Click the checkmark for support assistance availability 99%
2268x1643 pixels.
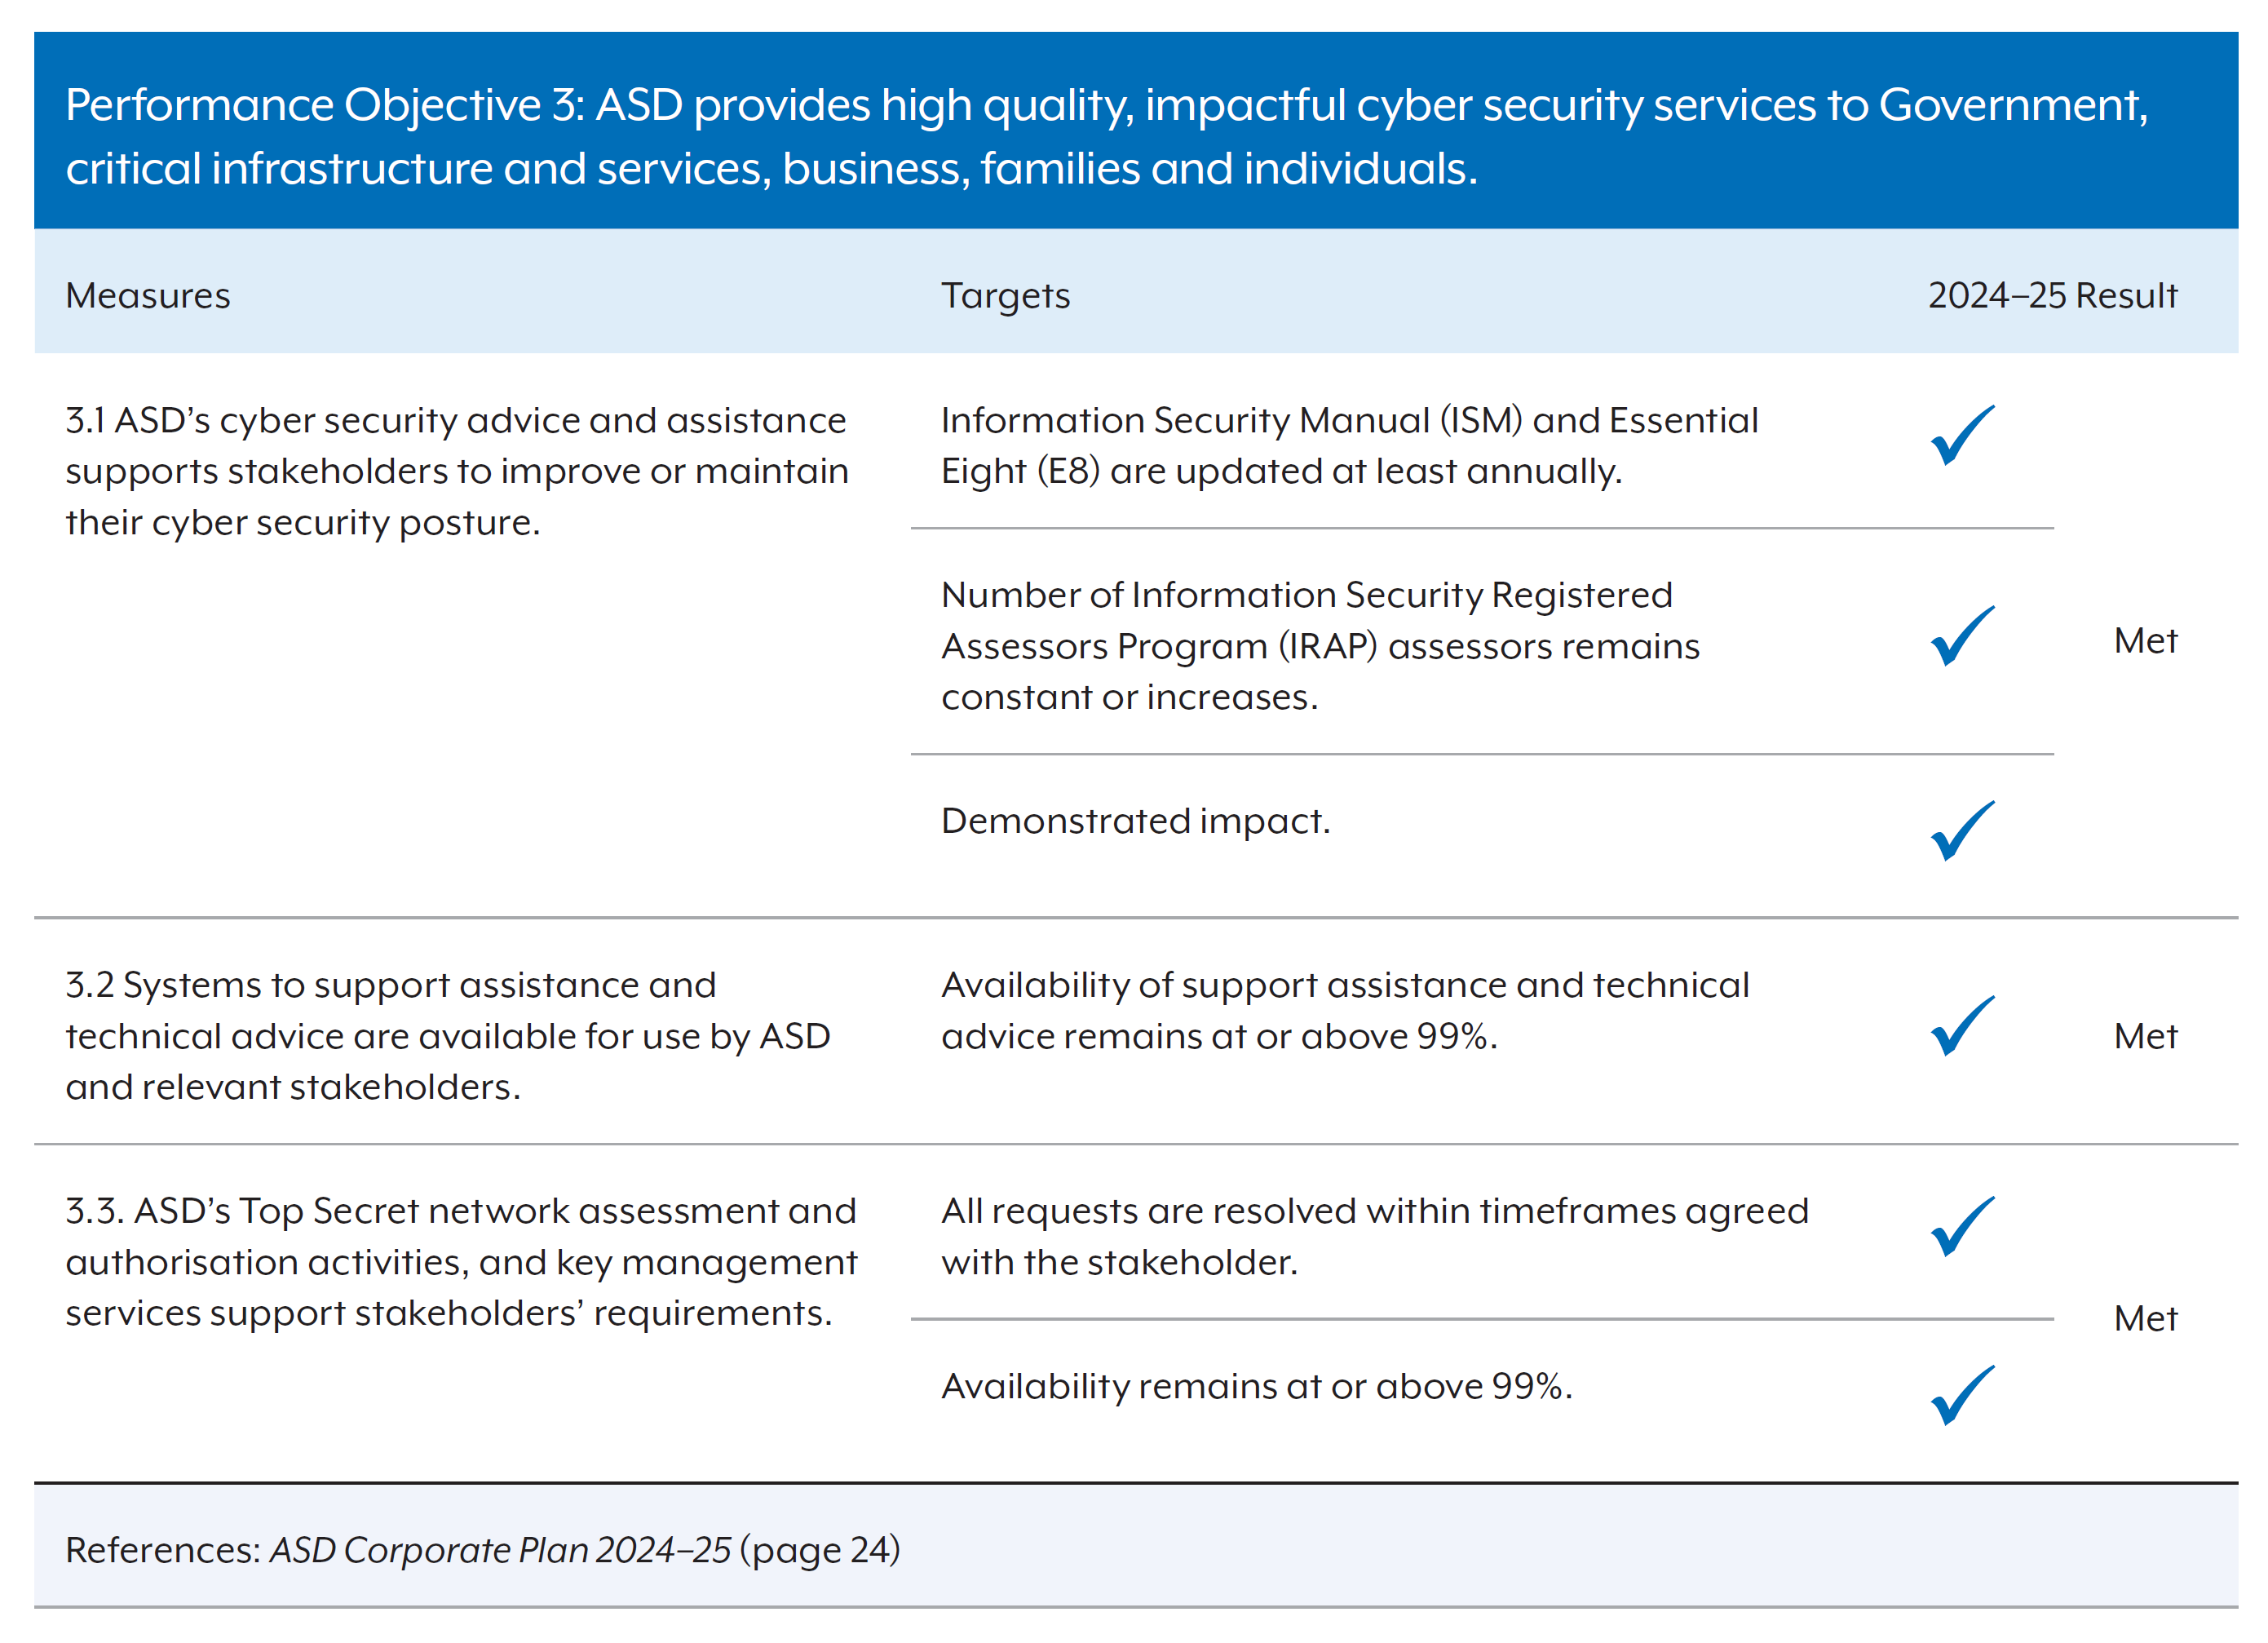tap(1962, 1025)
